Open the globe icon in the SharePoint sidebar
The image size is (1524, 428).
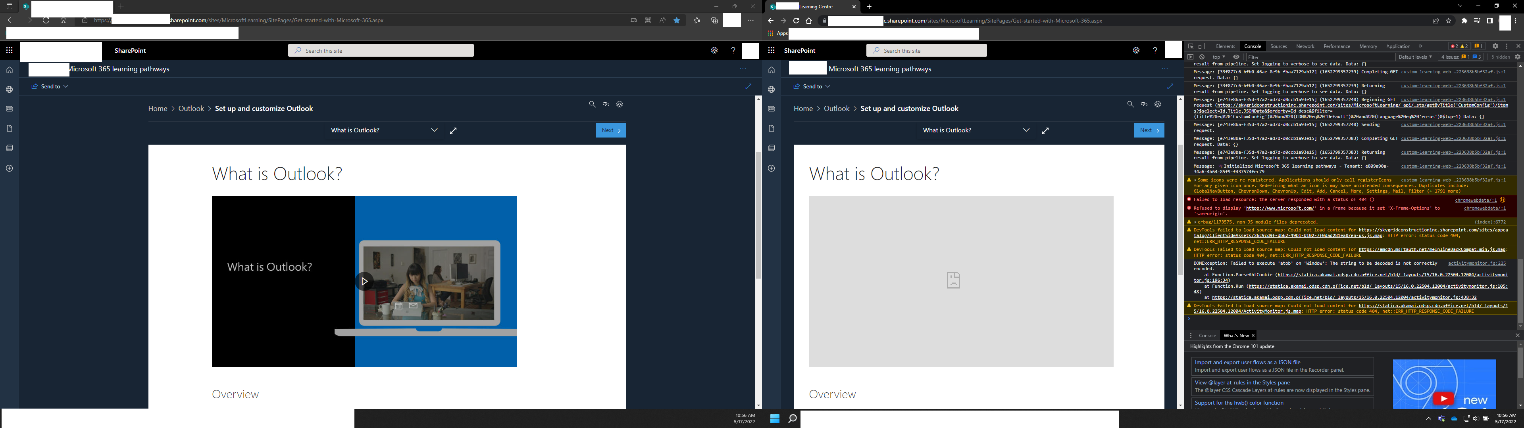tap(10, 89)
